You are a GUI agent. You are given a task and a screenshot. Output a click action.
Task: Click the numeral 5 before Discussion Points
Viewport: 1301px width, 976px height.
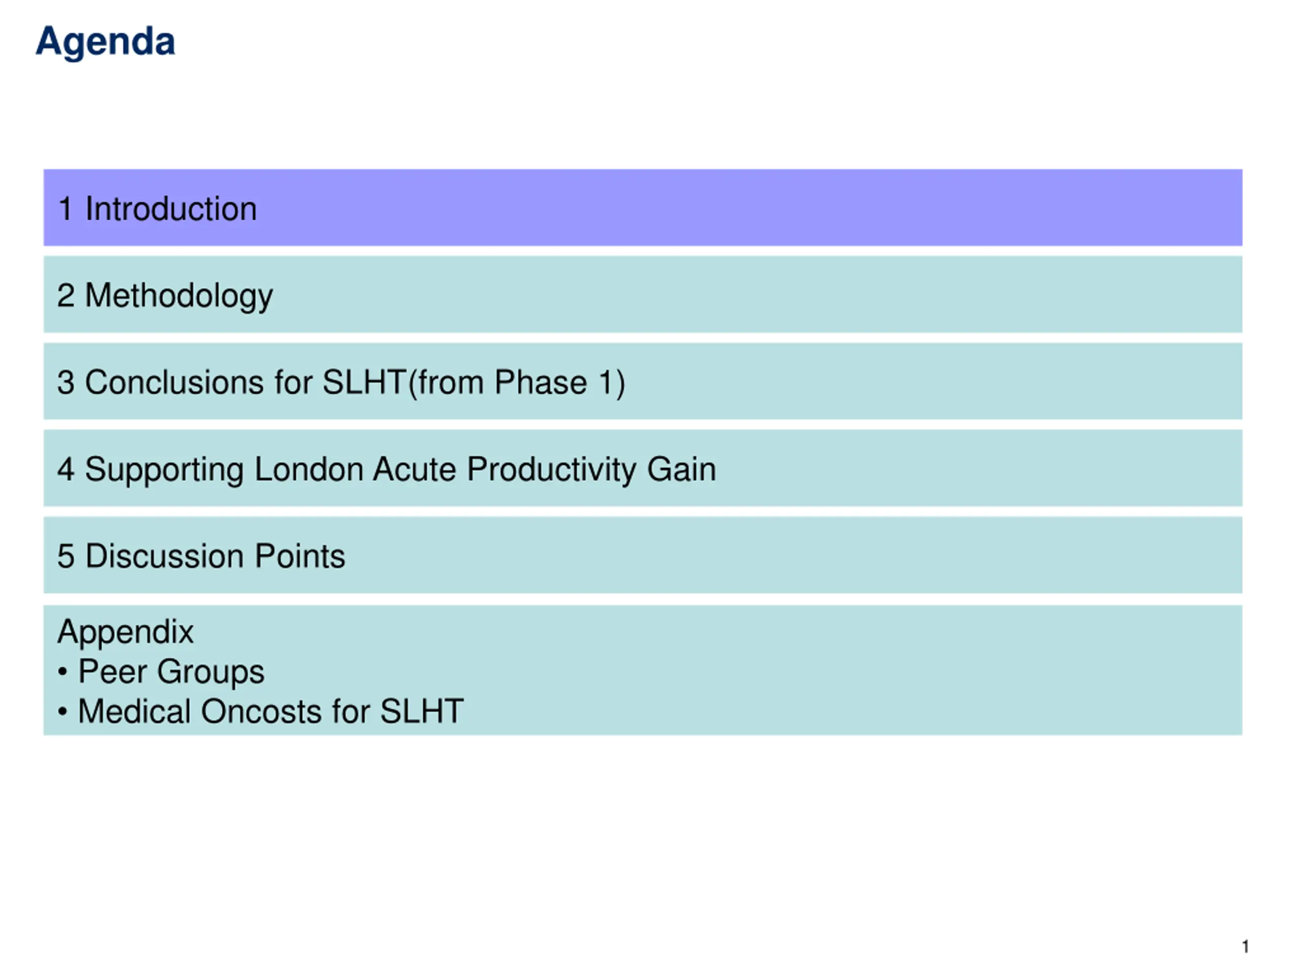click(x=66, y=557)
